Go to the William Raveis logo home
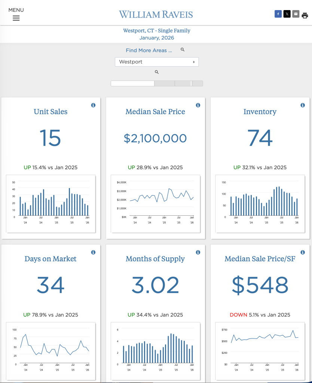This screenshot has height=383, width=312. pyautogui.click(x=156, y=15)
